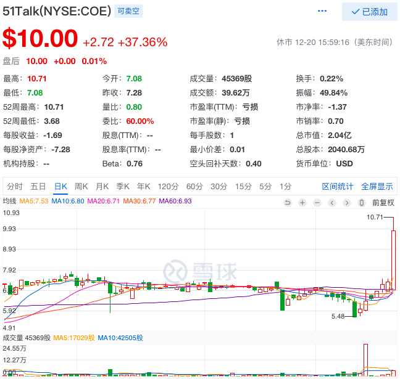Click the 10.71 high price marker on chart
This screenshot has height=379, width=400.
pyautogui.click(x=375, y=218)
